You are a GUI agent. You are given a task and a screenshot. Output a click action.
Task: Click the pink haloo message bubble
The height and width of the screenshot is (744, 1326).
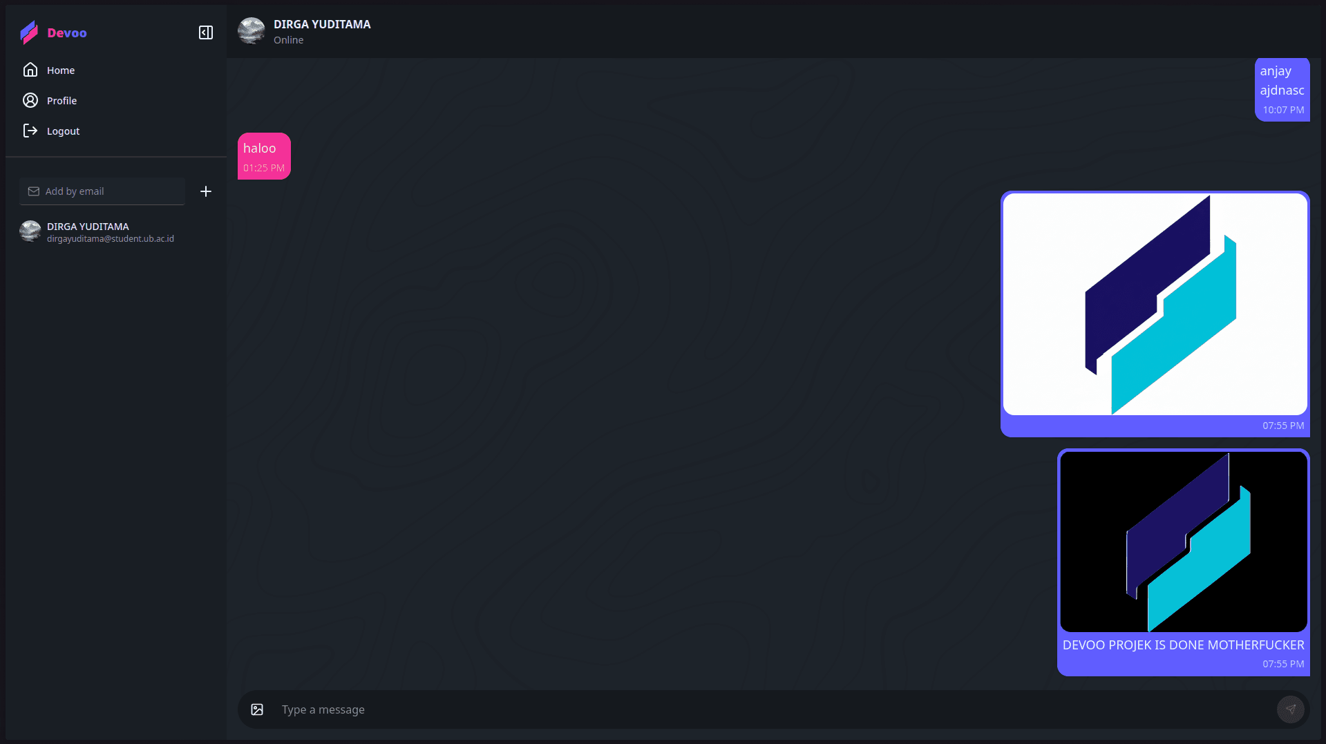[x=264, y=155]
